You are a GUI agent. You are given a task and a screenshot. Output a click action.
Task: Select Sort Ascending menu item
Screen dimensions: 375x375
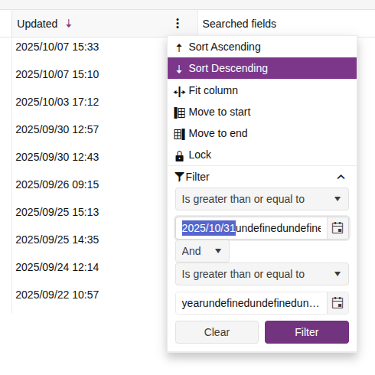262,47
